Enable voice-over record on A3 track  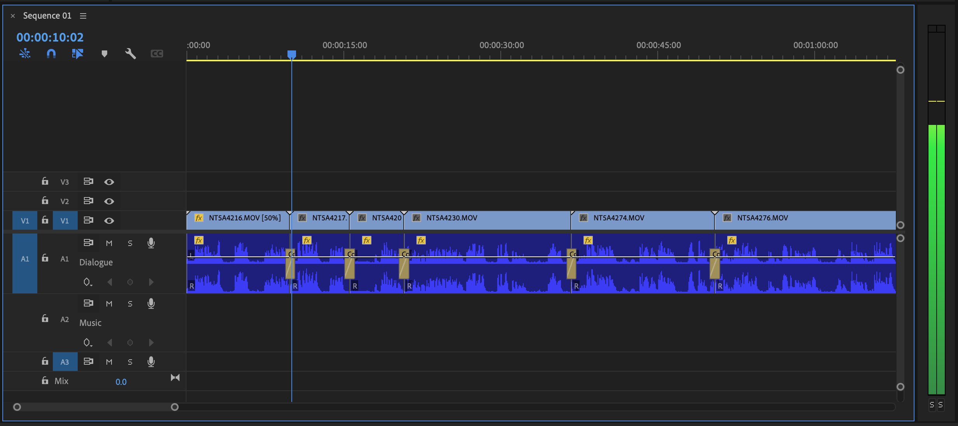click(x=151, y=362)
